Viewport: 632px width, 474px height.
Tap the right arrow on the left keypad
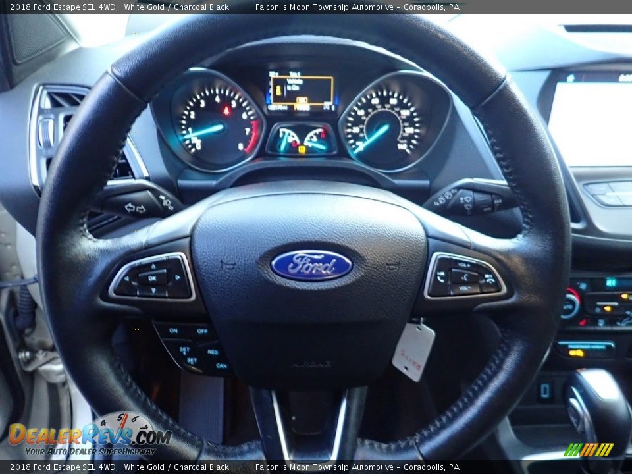coord(177,277)
